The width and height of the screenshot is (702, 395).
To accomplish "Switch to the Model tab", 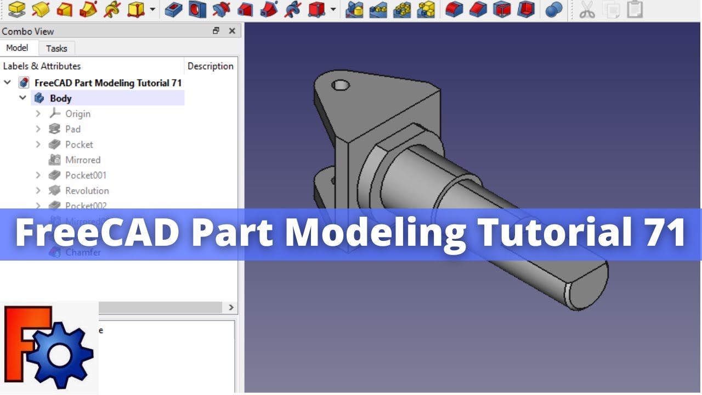I will click(x=18, y=48).
